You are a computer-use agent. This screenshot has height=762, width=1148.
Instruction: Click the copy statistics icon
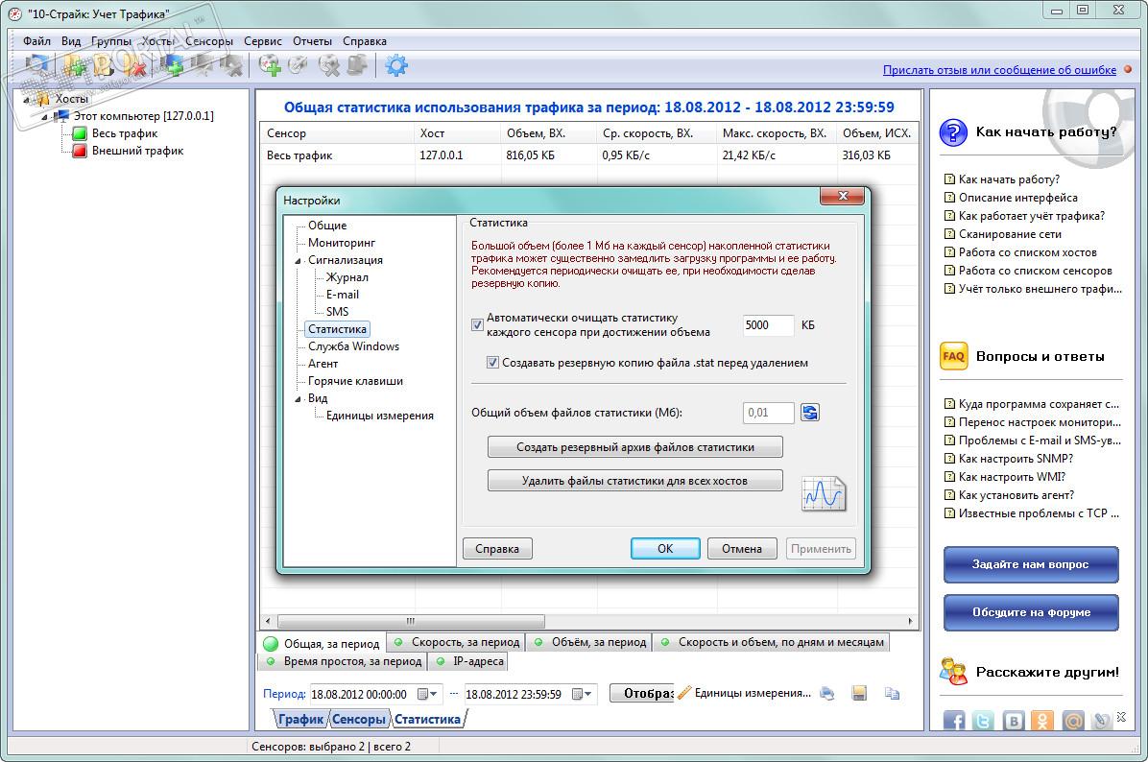coord(892,693)
